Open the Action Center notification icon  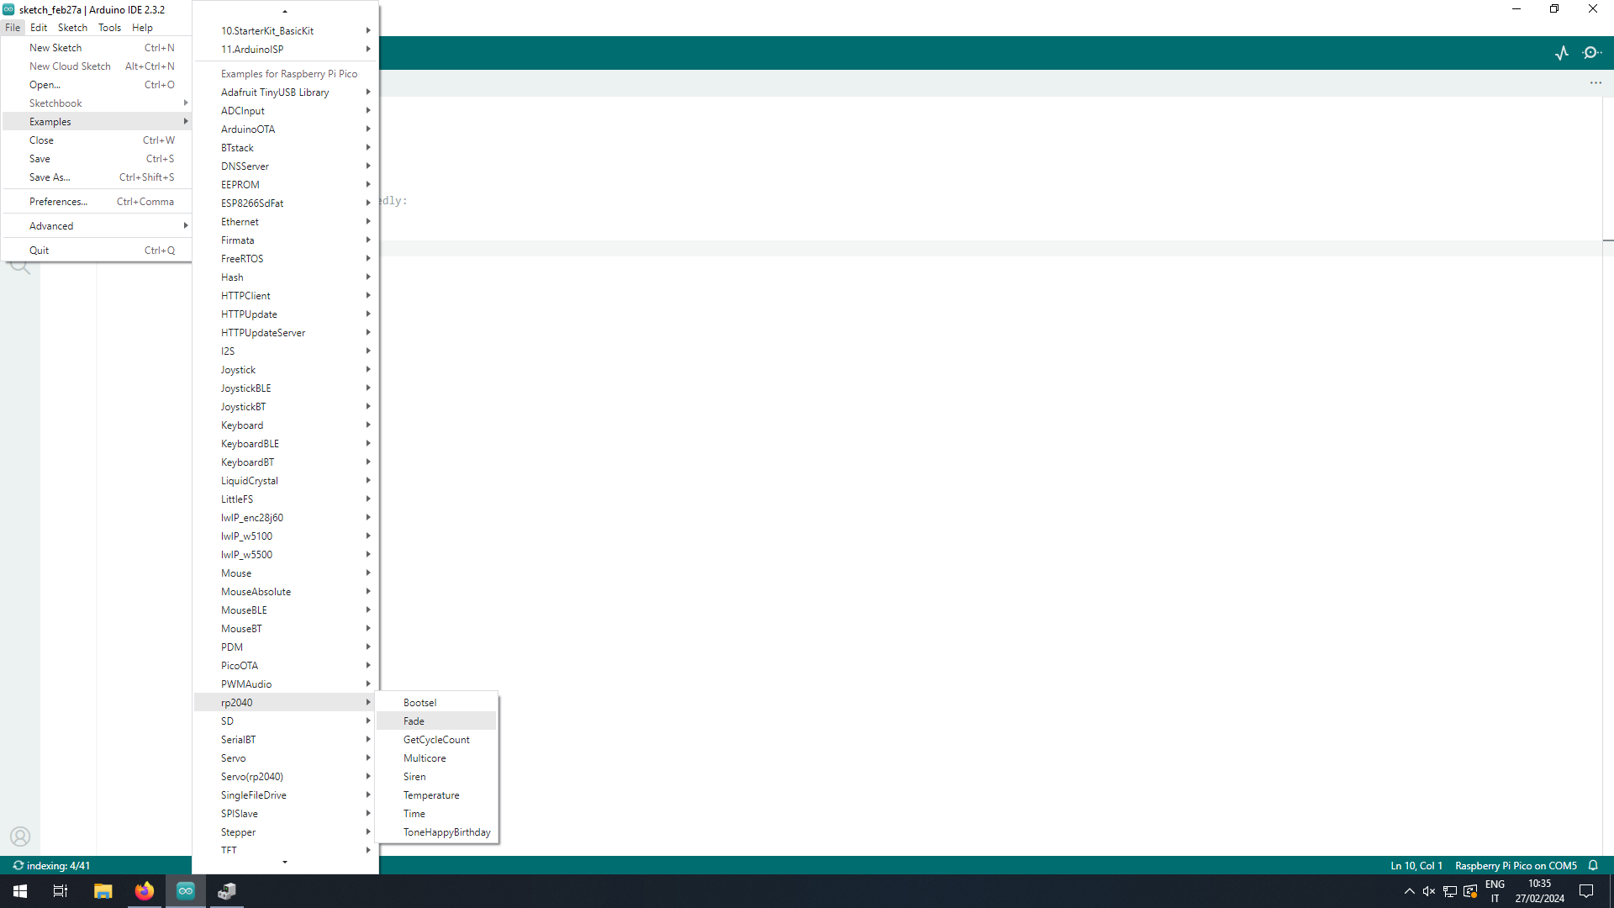pos(1586,891)
